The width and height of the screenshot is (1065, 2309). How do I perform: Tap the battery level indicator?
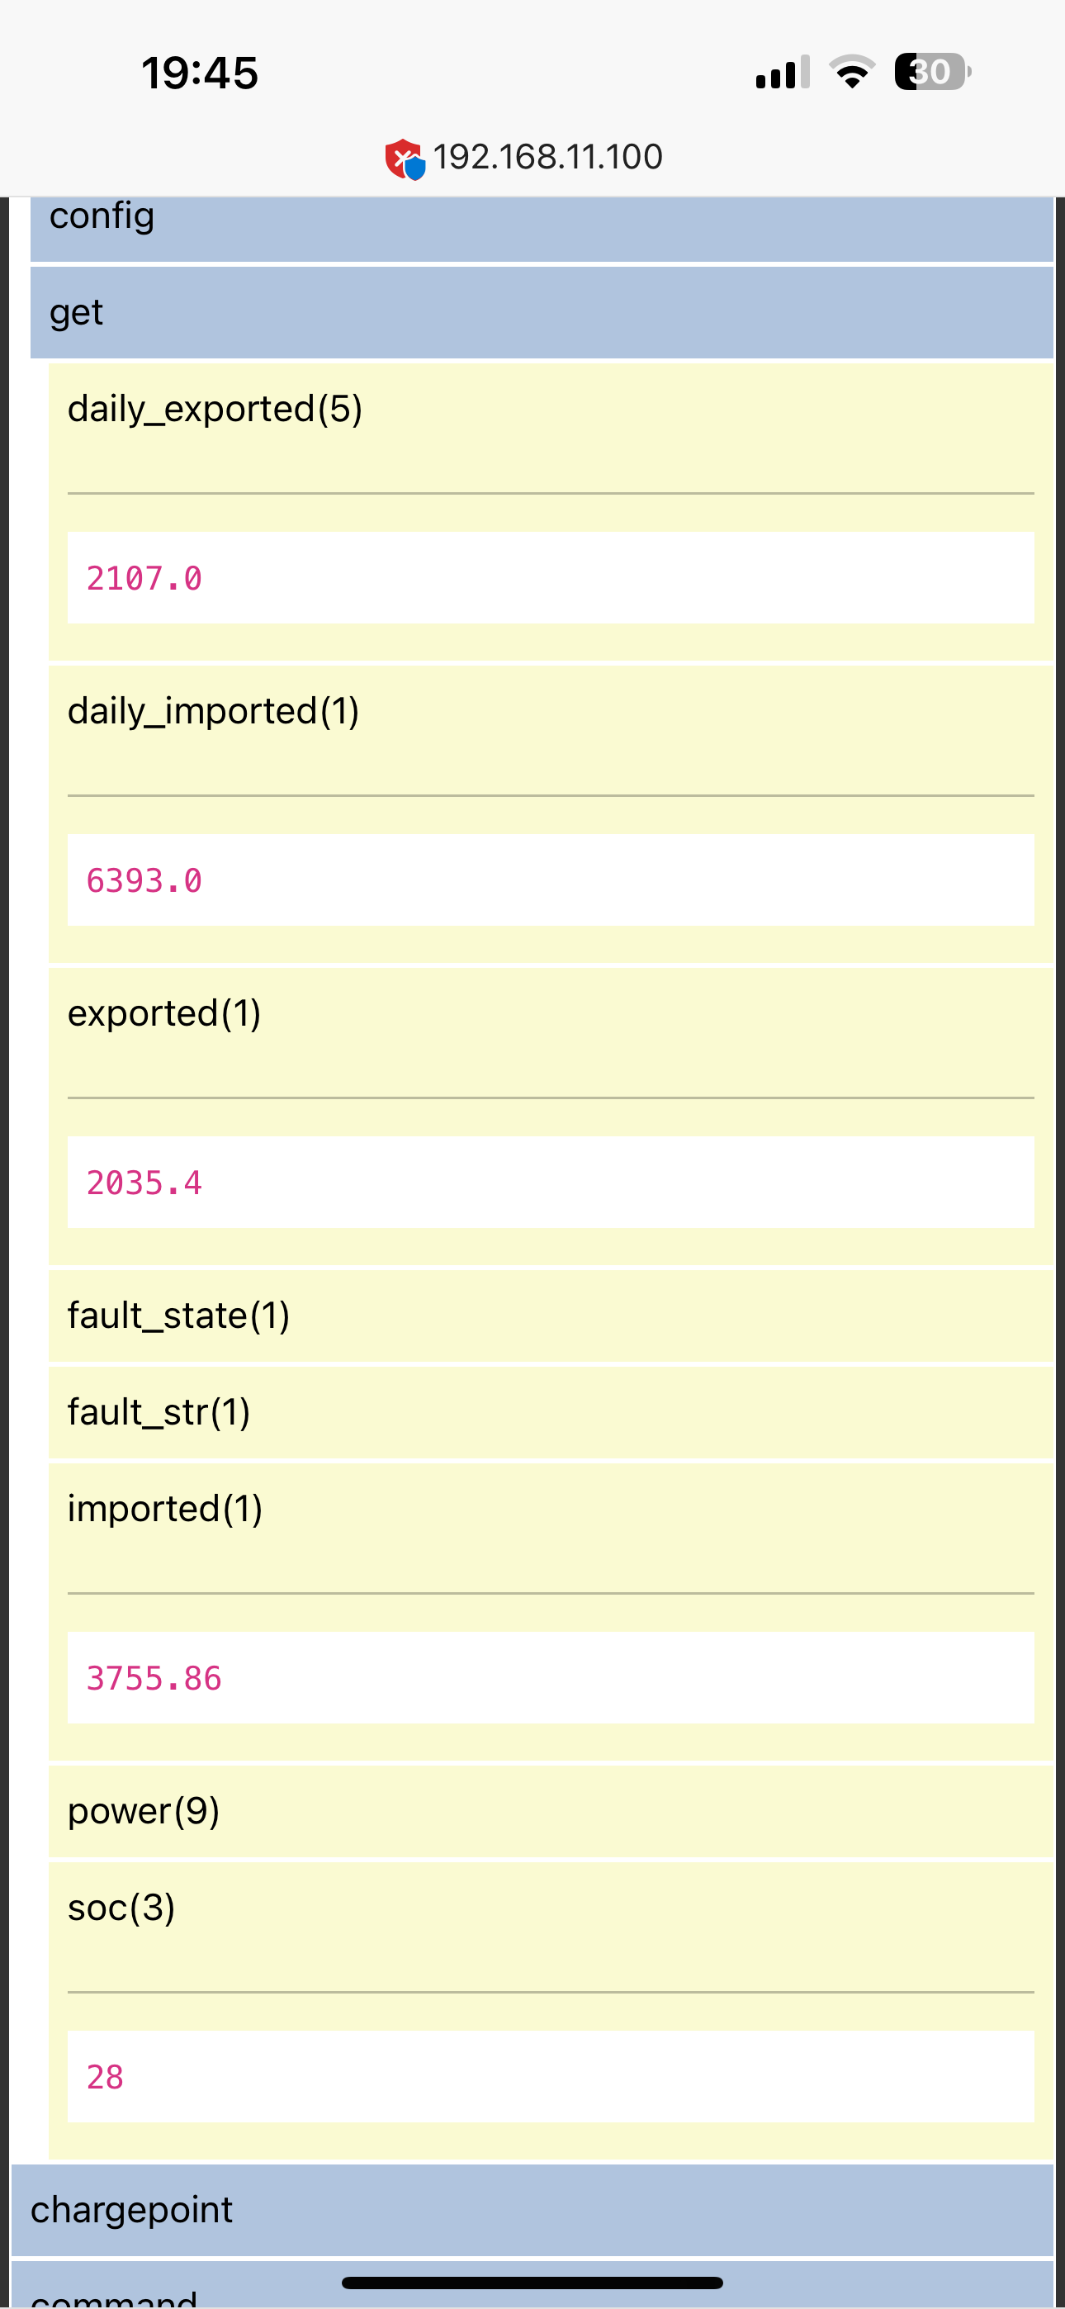coord(931,72)
